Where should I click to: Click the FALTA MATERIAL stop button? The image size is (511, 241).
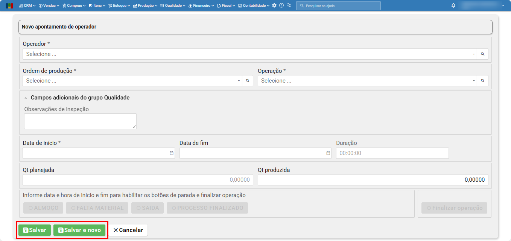[97, 208]
